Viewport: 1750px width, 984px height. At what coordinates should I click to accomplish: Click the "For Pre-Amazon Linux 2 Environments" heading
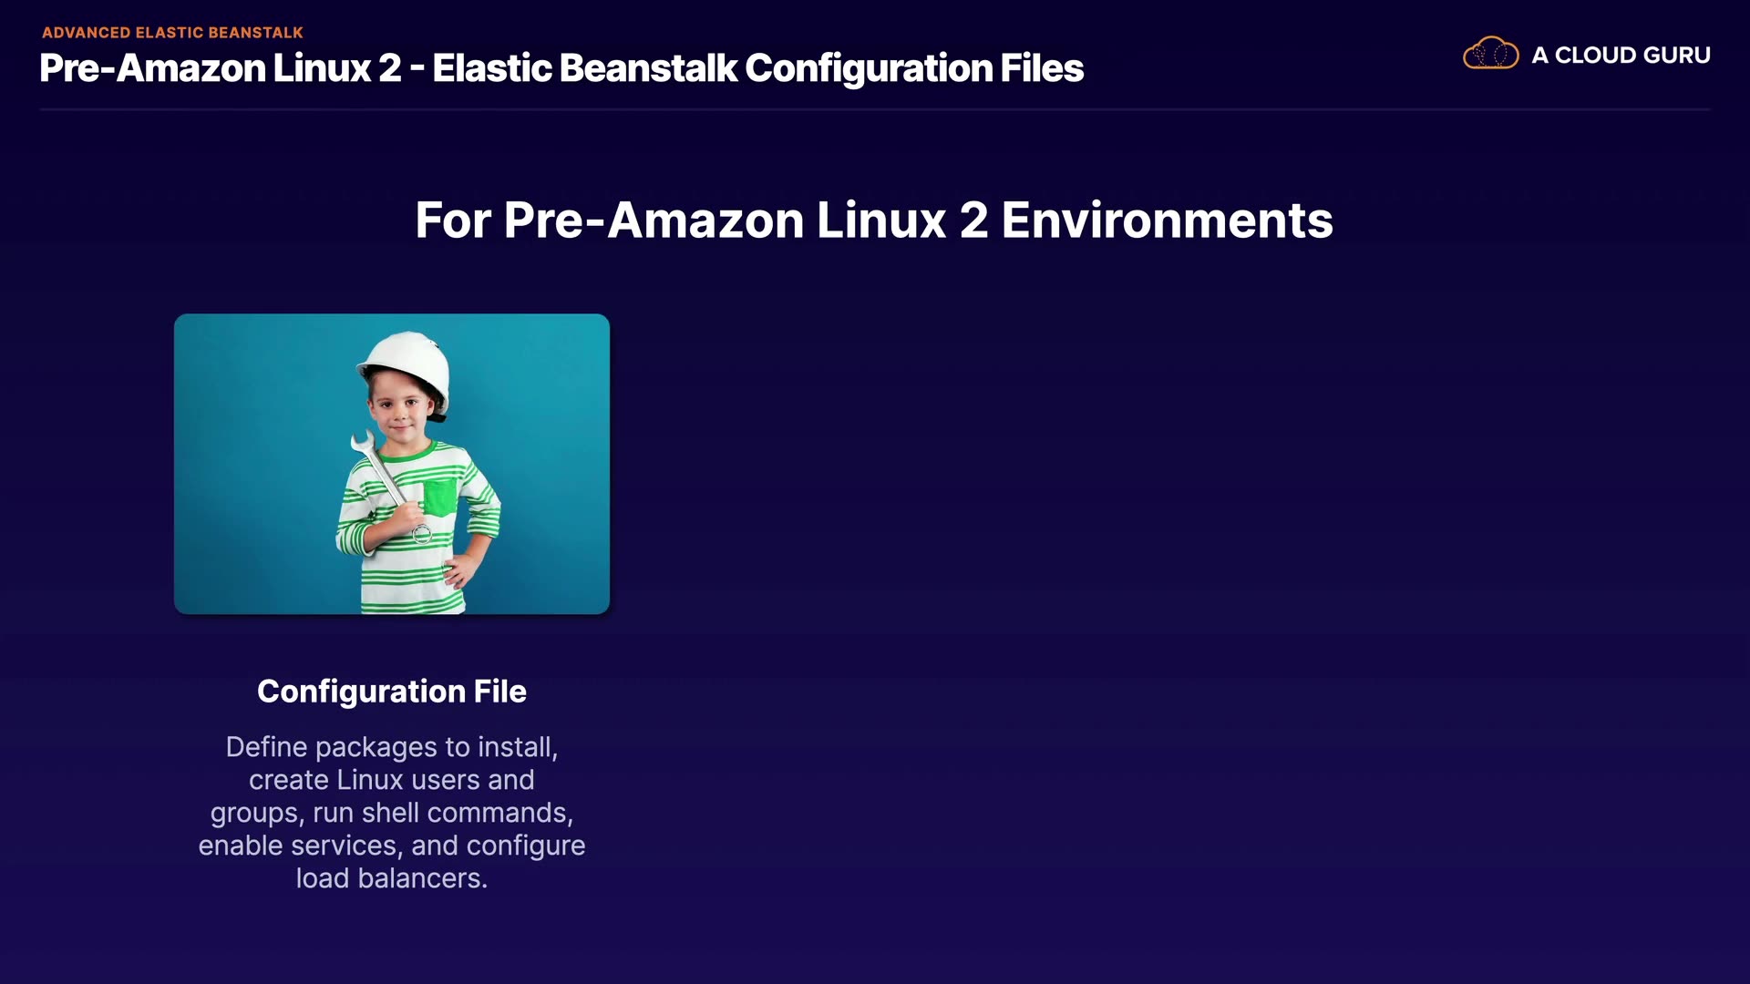[873, 220]
